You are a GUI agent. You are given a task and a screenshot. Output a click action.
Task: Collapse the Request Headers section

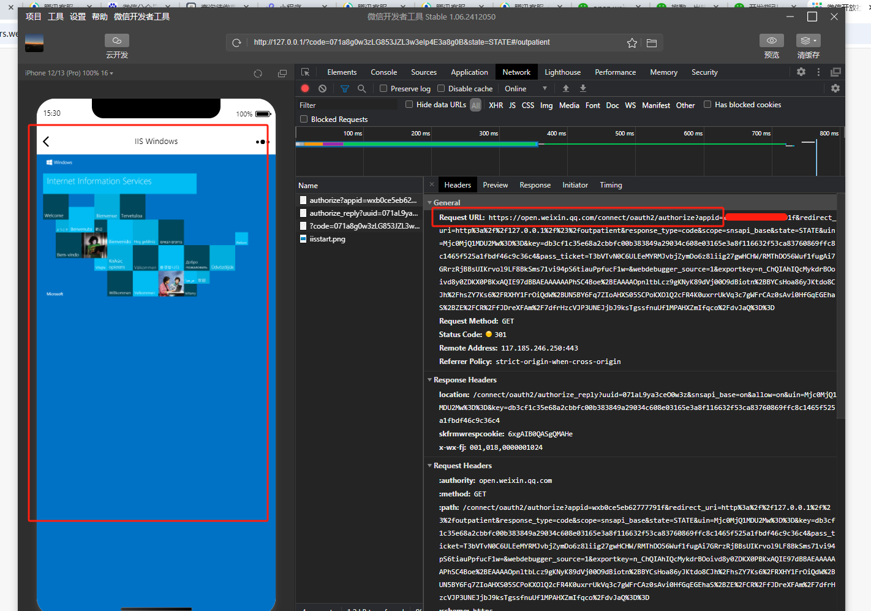coord(430,466)
